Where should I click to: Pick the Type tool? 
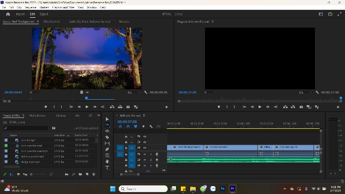[107, 168]
